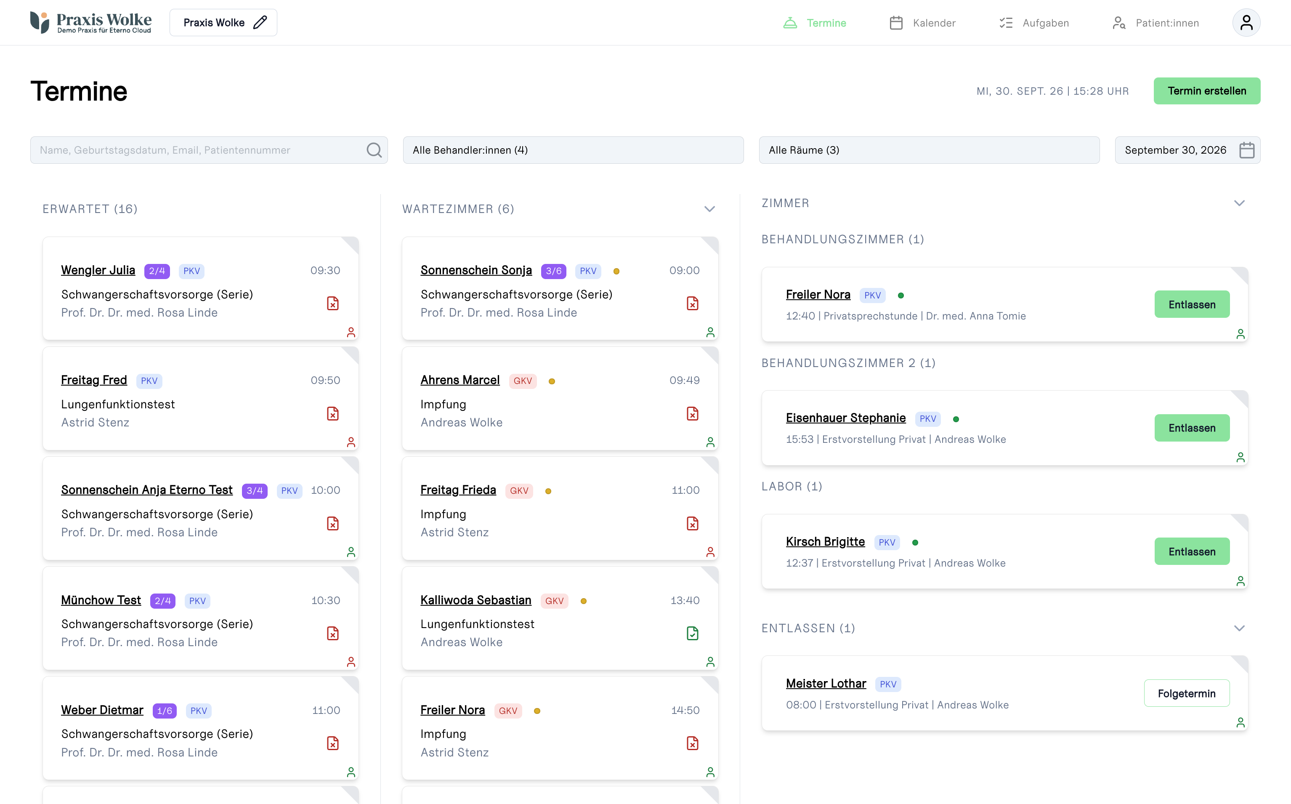This screenshot has height=804, width=1291.
Task: Open Sonnenschein Anja Eterno Test link
Action: pos(147,490)
